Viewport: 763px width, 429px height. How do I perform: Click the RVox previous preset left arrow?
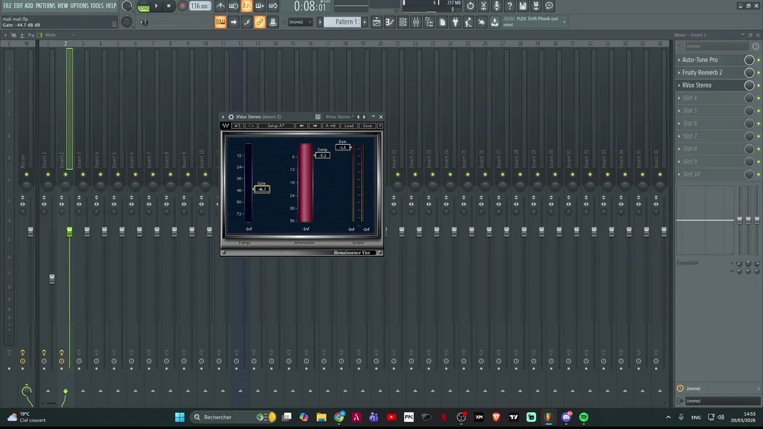pos(302,126)
